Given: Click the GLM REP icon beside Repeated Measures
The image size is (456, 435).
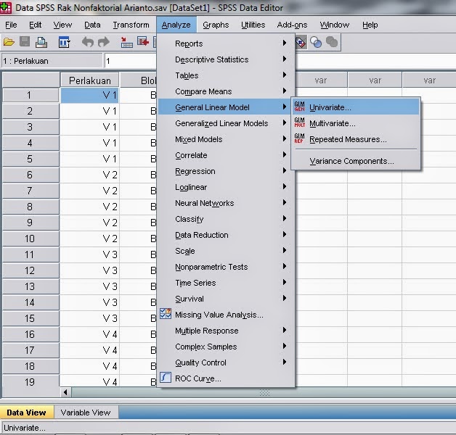Looking at the screenshot, I should click(299, 138).
